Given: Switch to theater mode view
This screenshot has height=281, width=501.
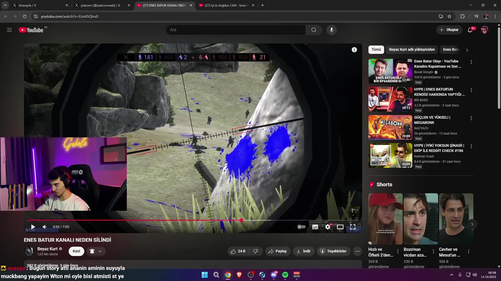Looking at the screenshot, I should 340,227.
